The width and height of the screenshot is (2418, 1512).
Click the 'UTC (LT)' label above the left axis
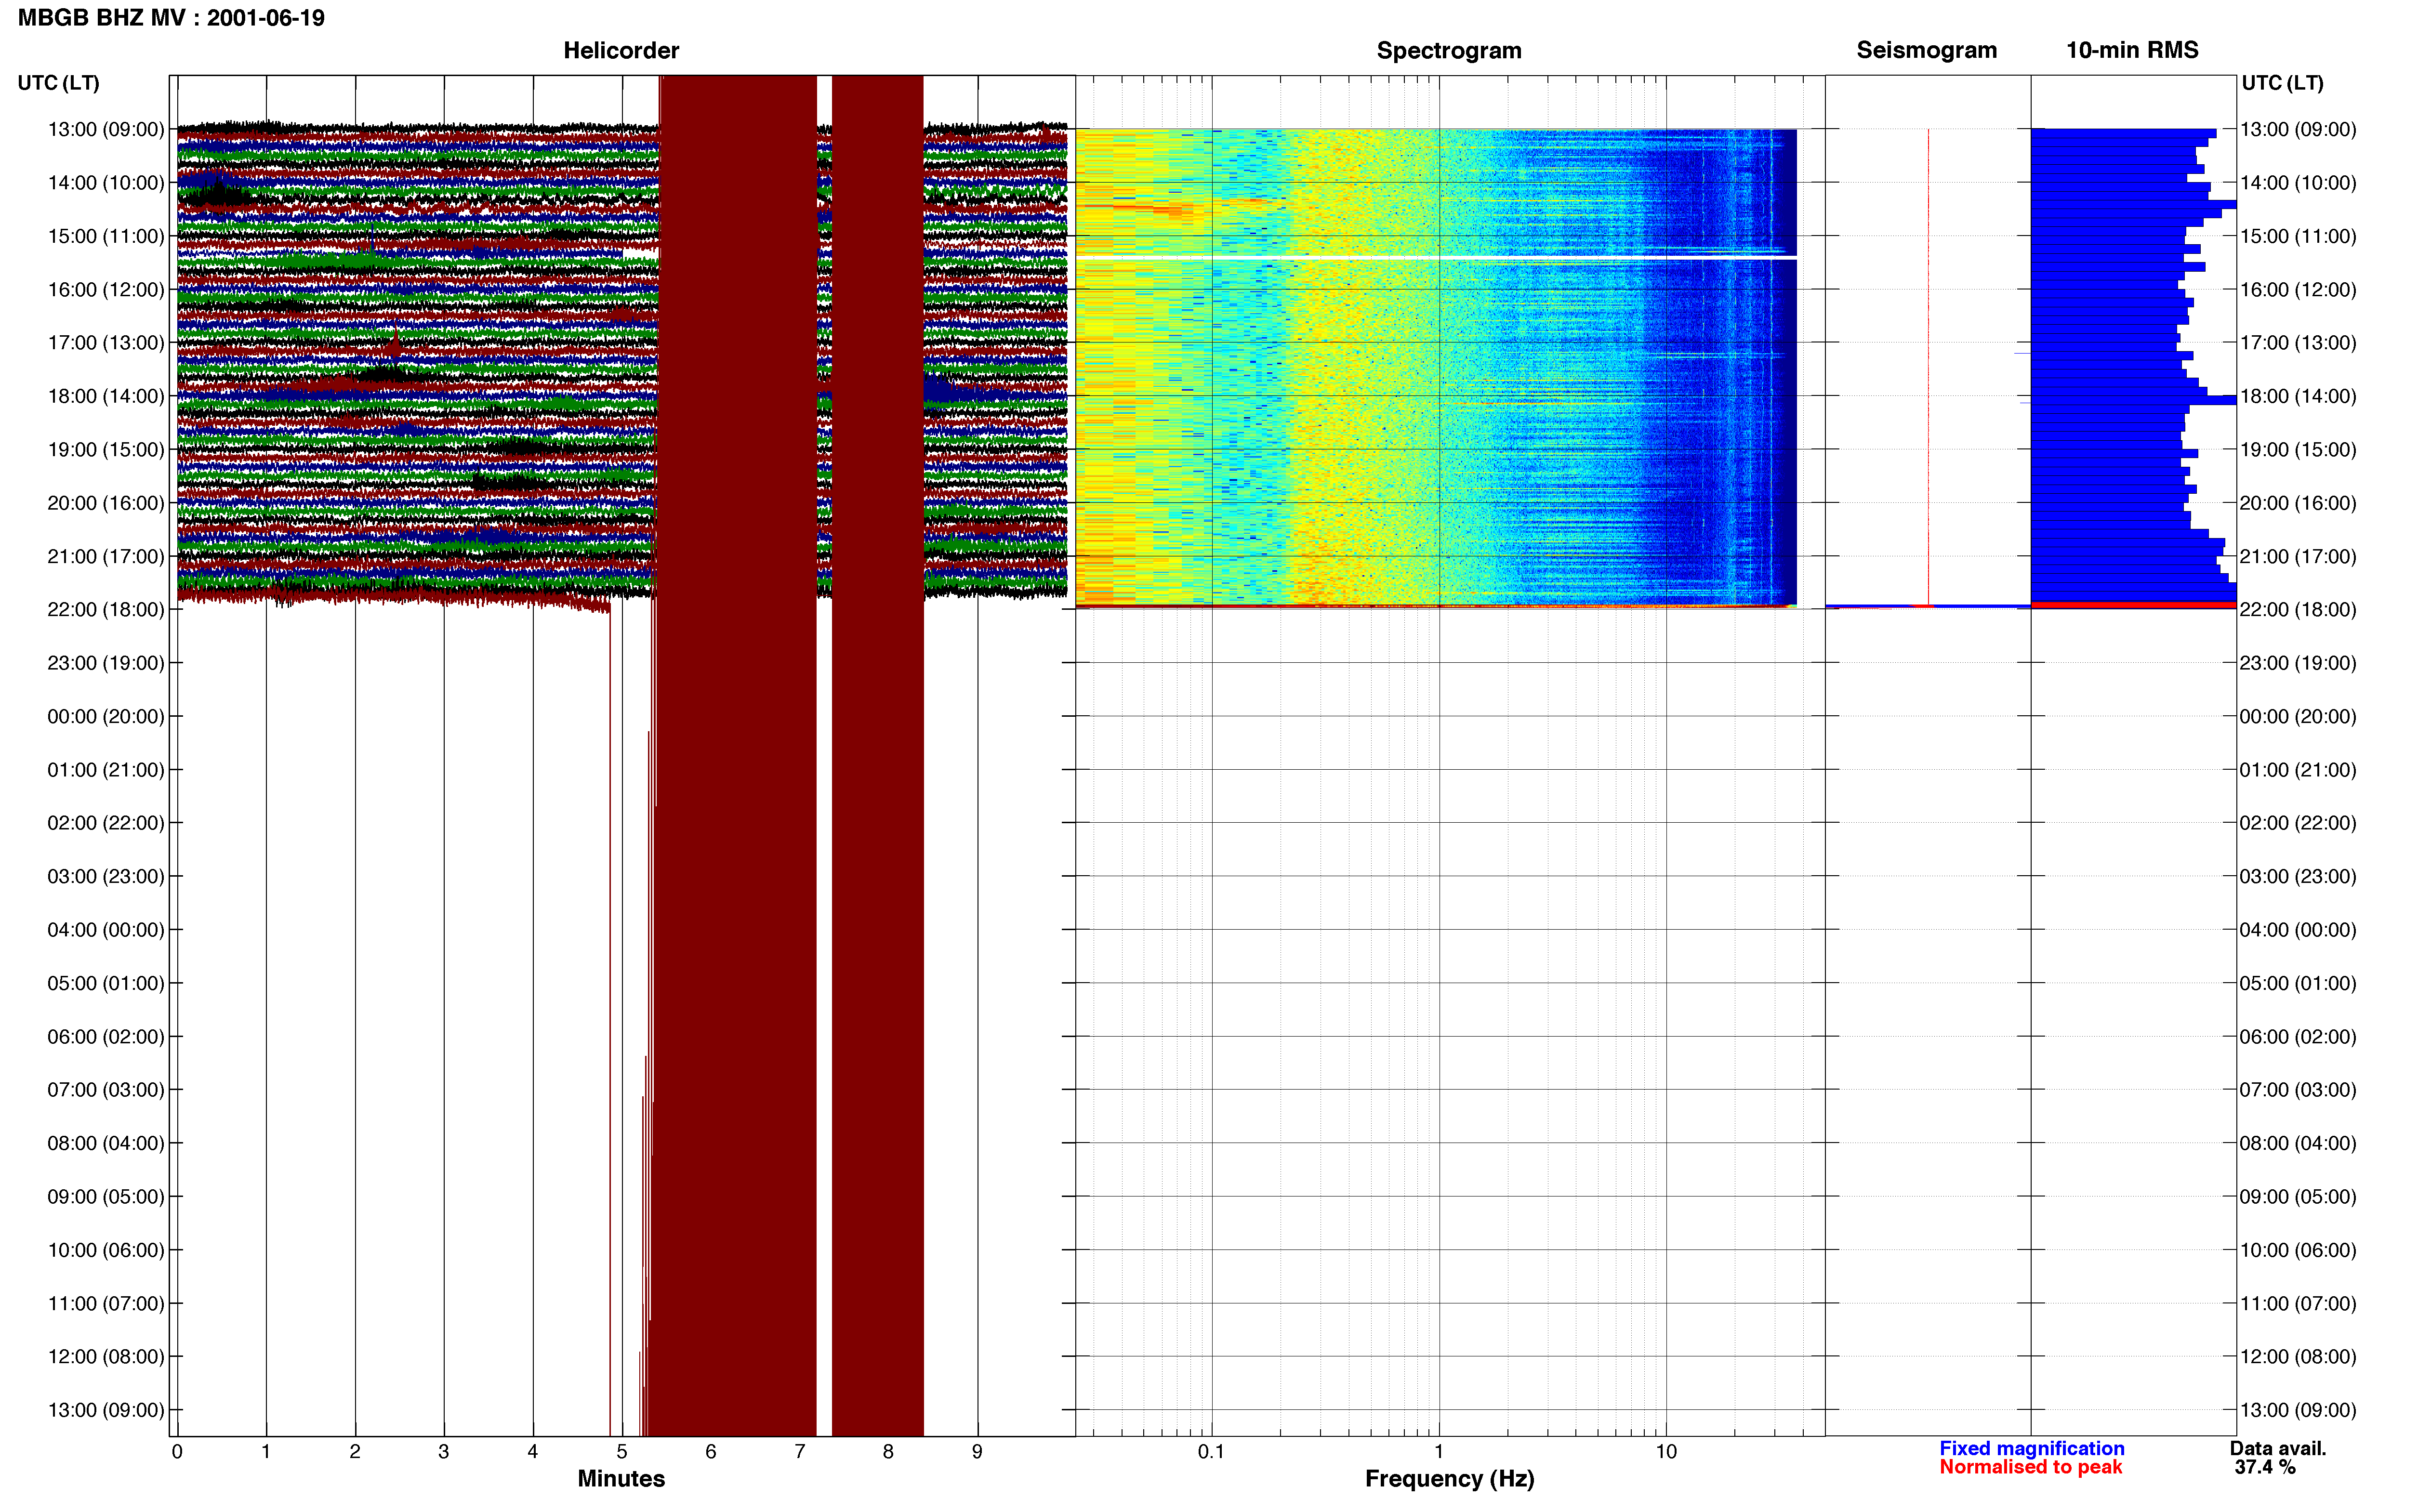coord(58,83)
